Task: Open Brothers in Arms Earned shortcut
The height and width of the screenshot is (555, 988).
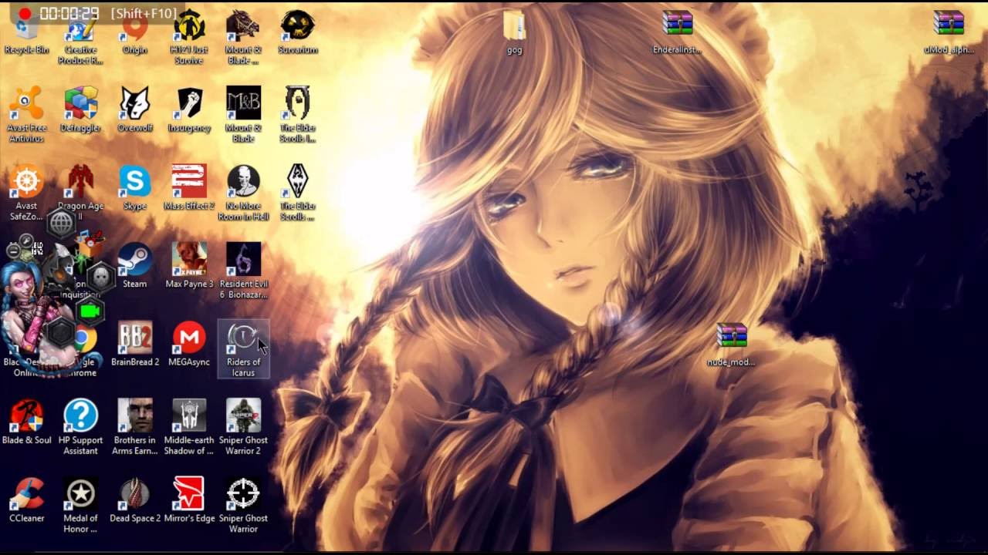Action: (x=134, y=427)
